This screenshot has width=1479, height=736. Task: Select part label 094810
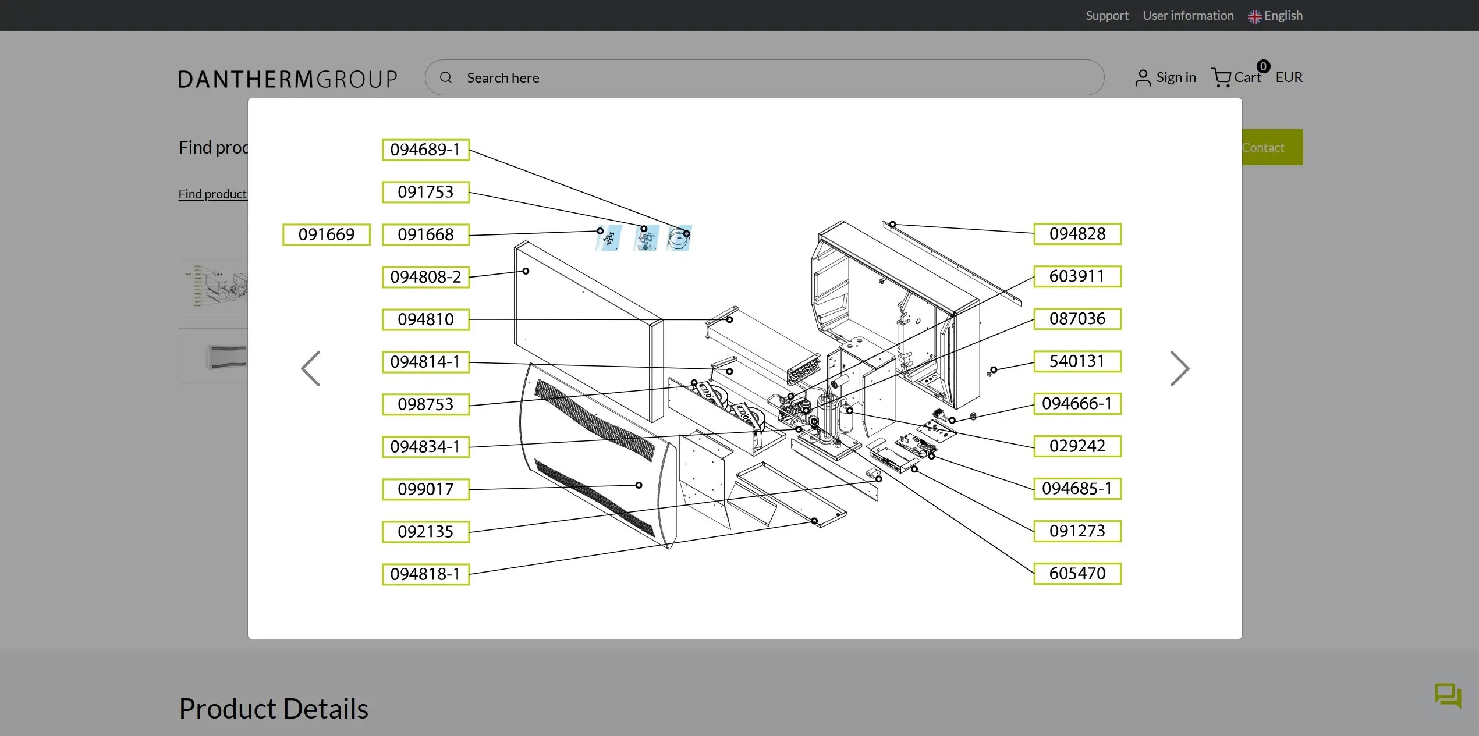point(425,319)
